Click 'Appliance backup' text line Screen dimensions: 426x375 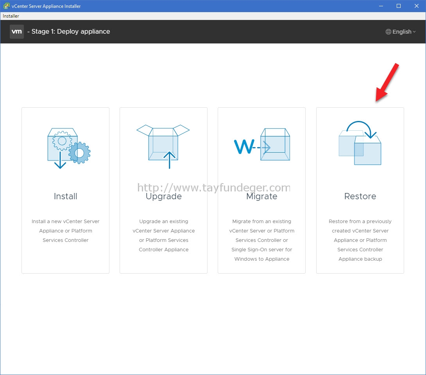coord(360,259)
